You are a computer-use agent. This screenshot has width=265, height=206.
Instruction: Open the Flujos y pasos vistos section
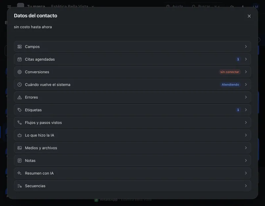pyautogui.click(x=132, y=123)
